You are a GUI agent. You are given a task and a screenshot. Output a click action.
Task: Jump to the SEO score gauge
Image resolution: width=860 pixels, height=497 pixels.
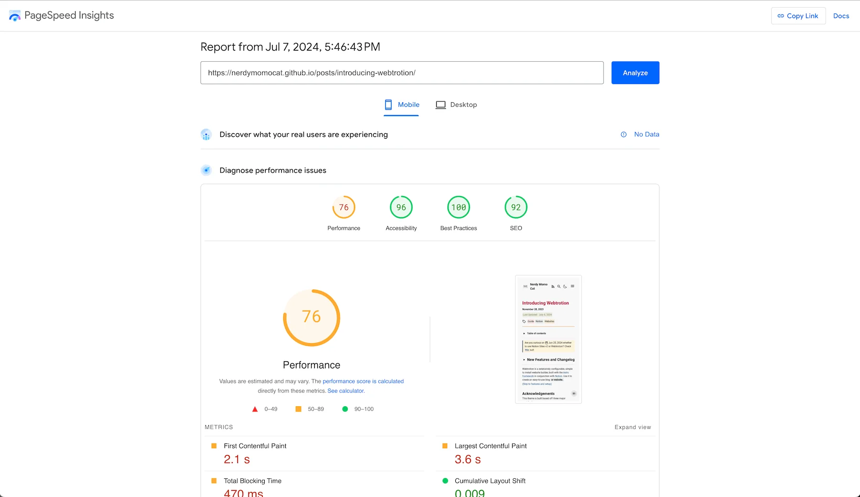pos(516,207)
